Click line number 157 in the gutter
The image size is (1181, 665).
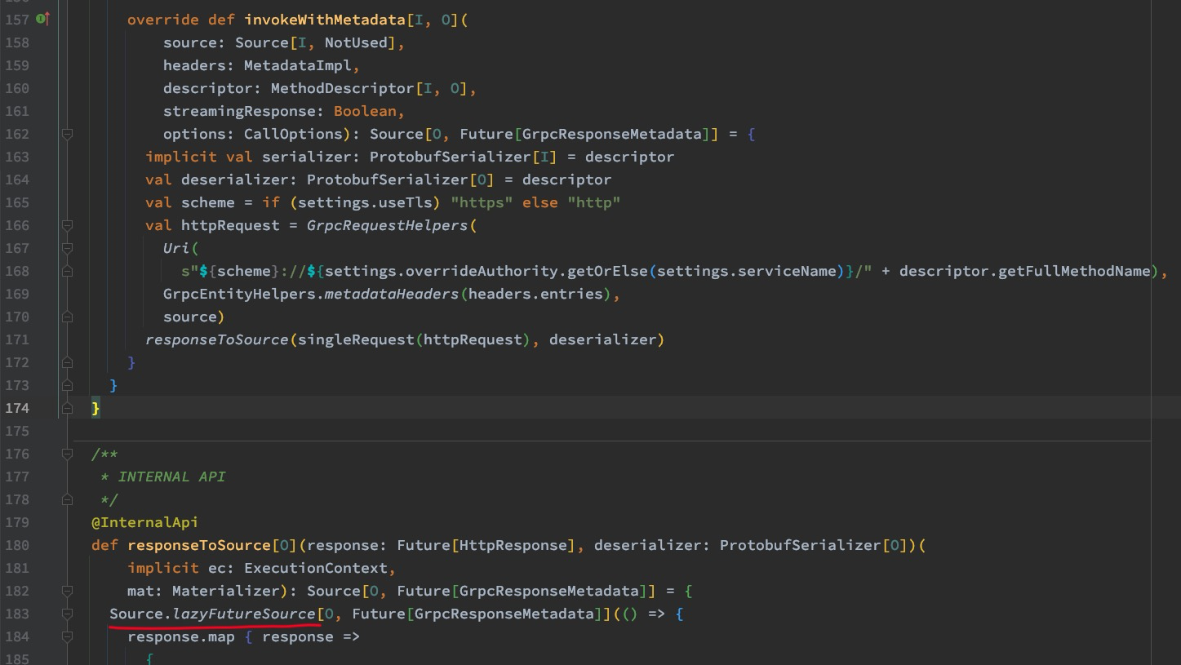pos(17,20)
